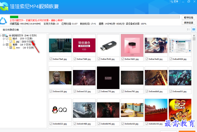Viewport: 197px width, 132px height.
Task: Uncheck file 0x8ceb4d8.jpg
Action: (75, 124)
